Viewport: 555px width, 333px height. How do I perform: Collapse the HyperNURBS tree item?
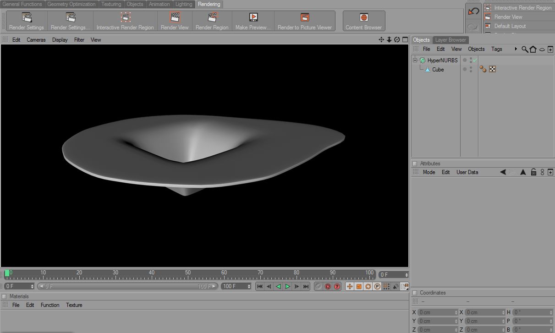(415, 60)
